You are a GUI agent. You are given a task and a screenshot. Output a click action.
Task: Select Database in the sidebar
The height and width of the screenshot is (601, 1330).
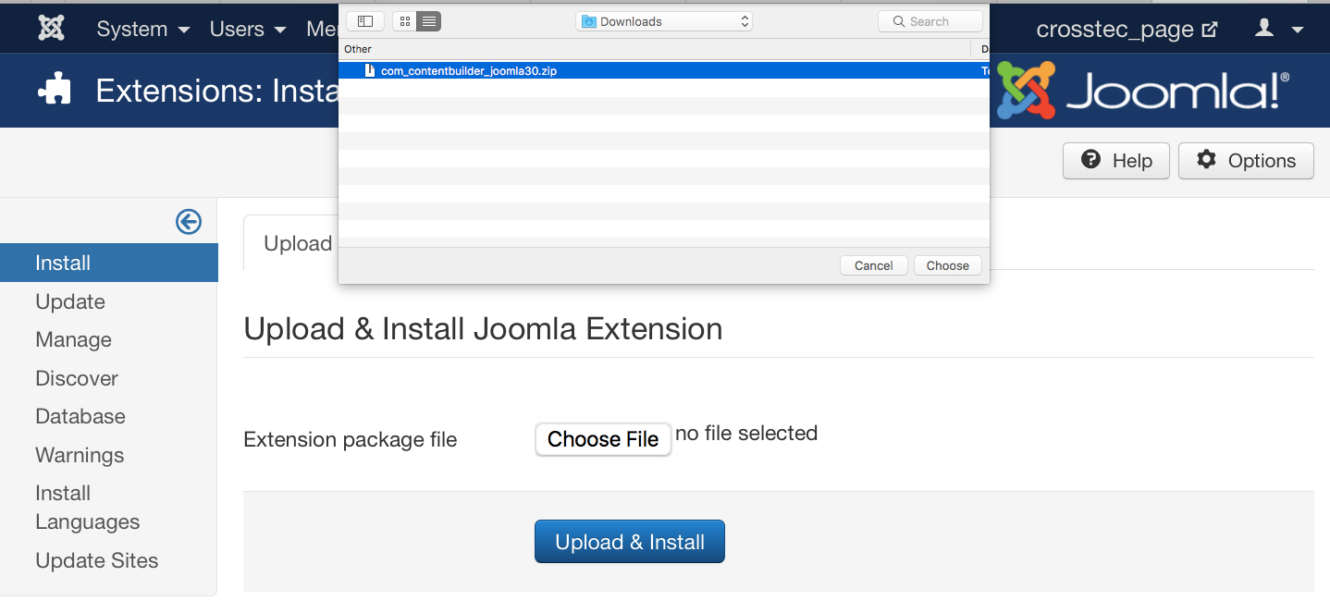tap(80, 416)
